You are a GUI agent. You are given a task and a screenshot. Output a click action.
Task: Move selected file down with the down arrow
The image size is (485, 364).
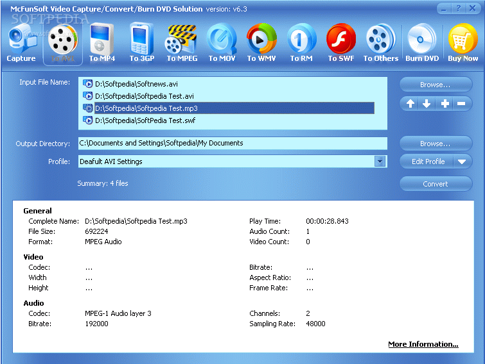click(x=427, y=104)
